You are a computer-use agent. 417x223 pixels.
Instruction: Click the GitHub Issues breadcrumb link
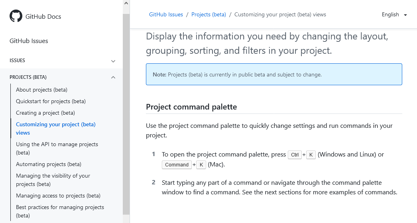point(166,15)
